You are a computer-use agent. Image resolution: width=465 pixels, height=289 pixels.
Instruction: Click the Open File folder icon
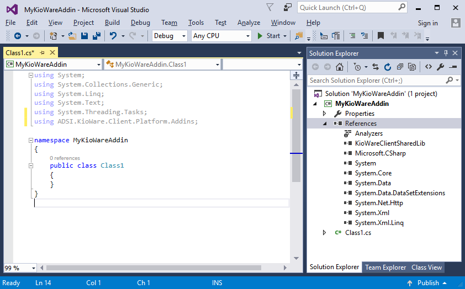(x=72, y=36)
